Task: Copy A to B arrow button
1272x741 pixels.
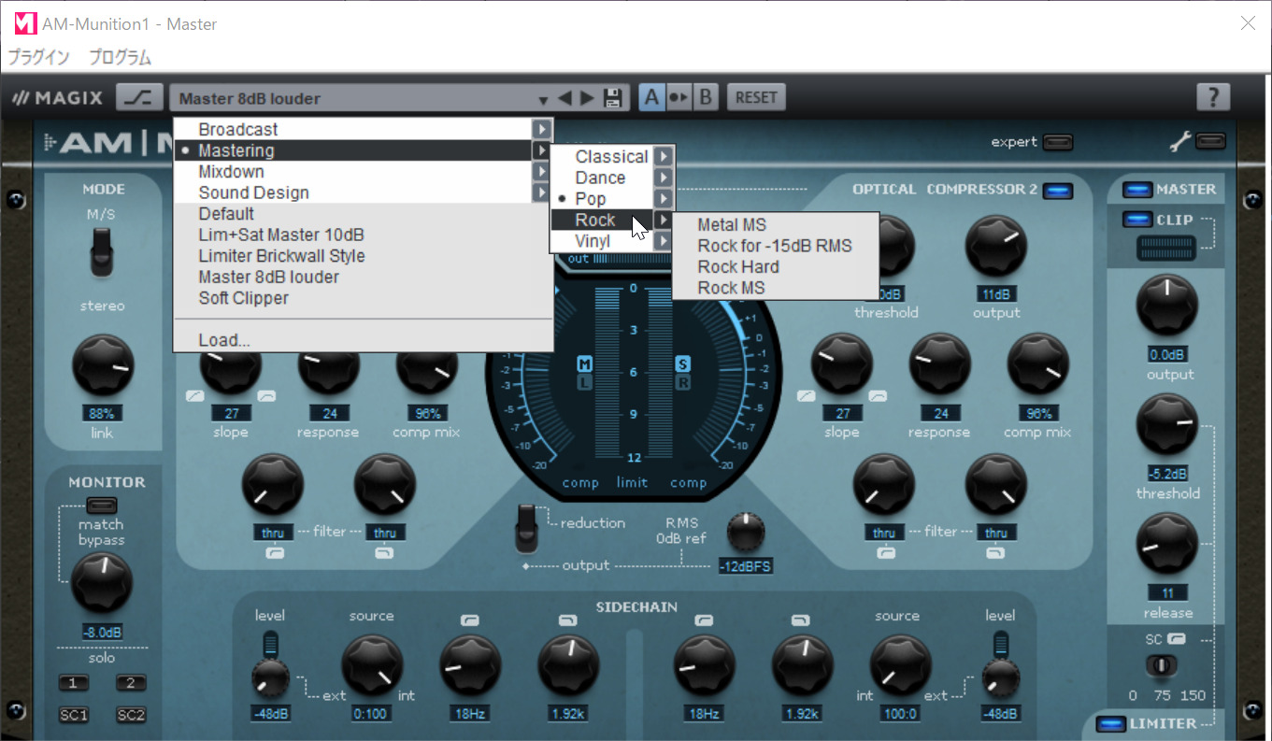Action: click(x=679, y=97)
